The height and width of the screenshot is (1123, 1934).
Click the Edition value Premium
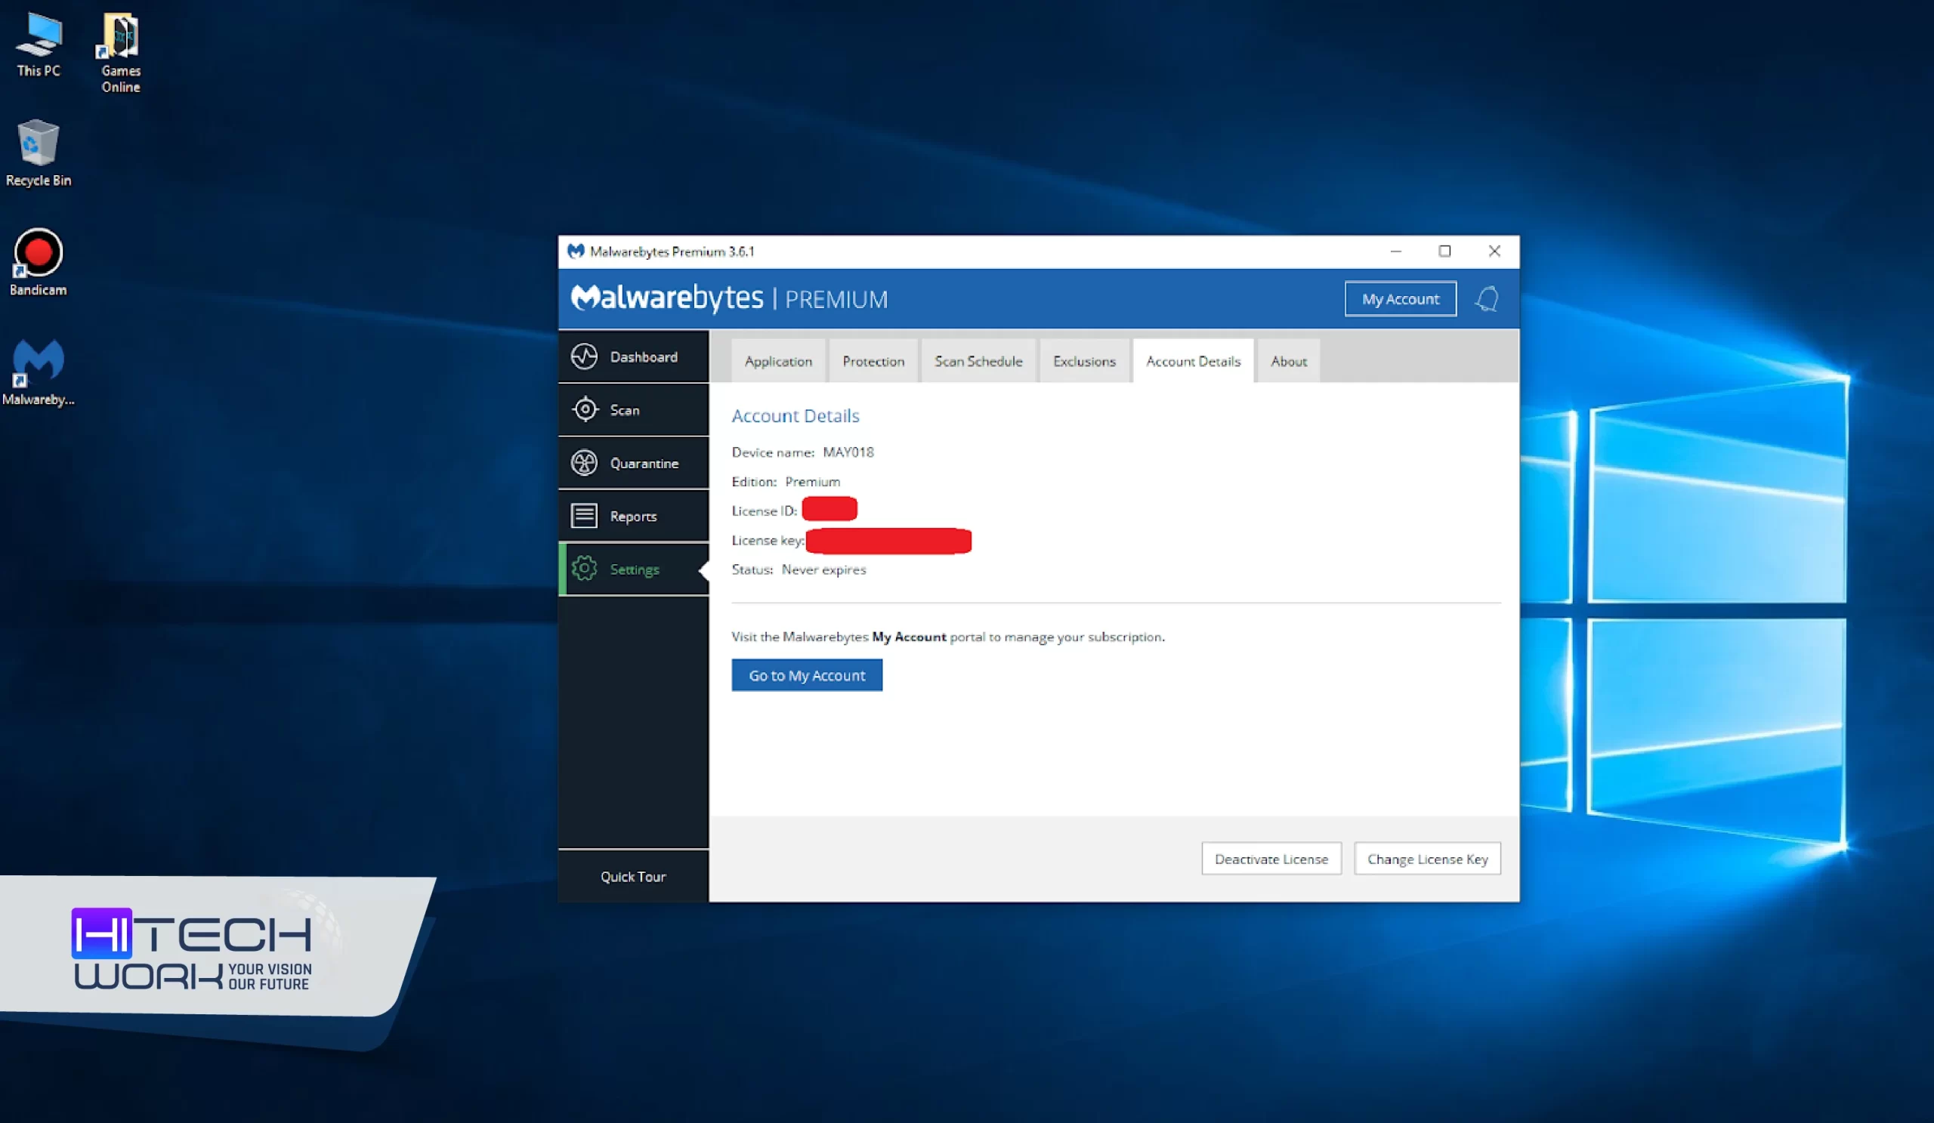(x=812, y=482)
